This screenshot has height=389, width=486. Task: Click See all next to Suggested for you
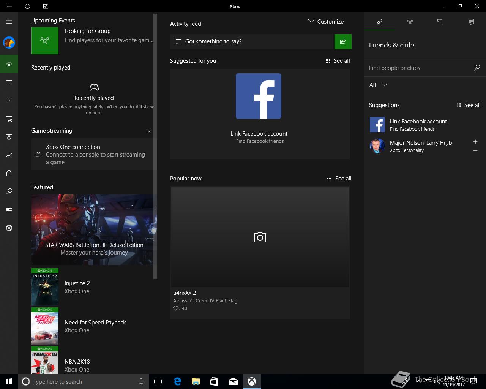[x=338, y=61]
